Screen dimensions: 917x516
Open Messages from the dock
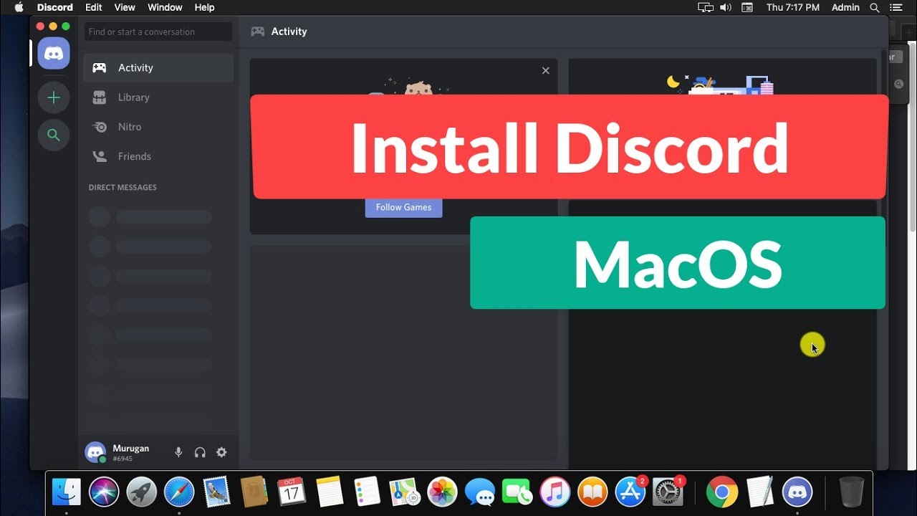[x=480, y=492]
